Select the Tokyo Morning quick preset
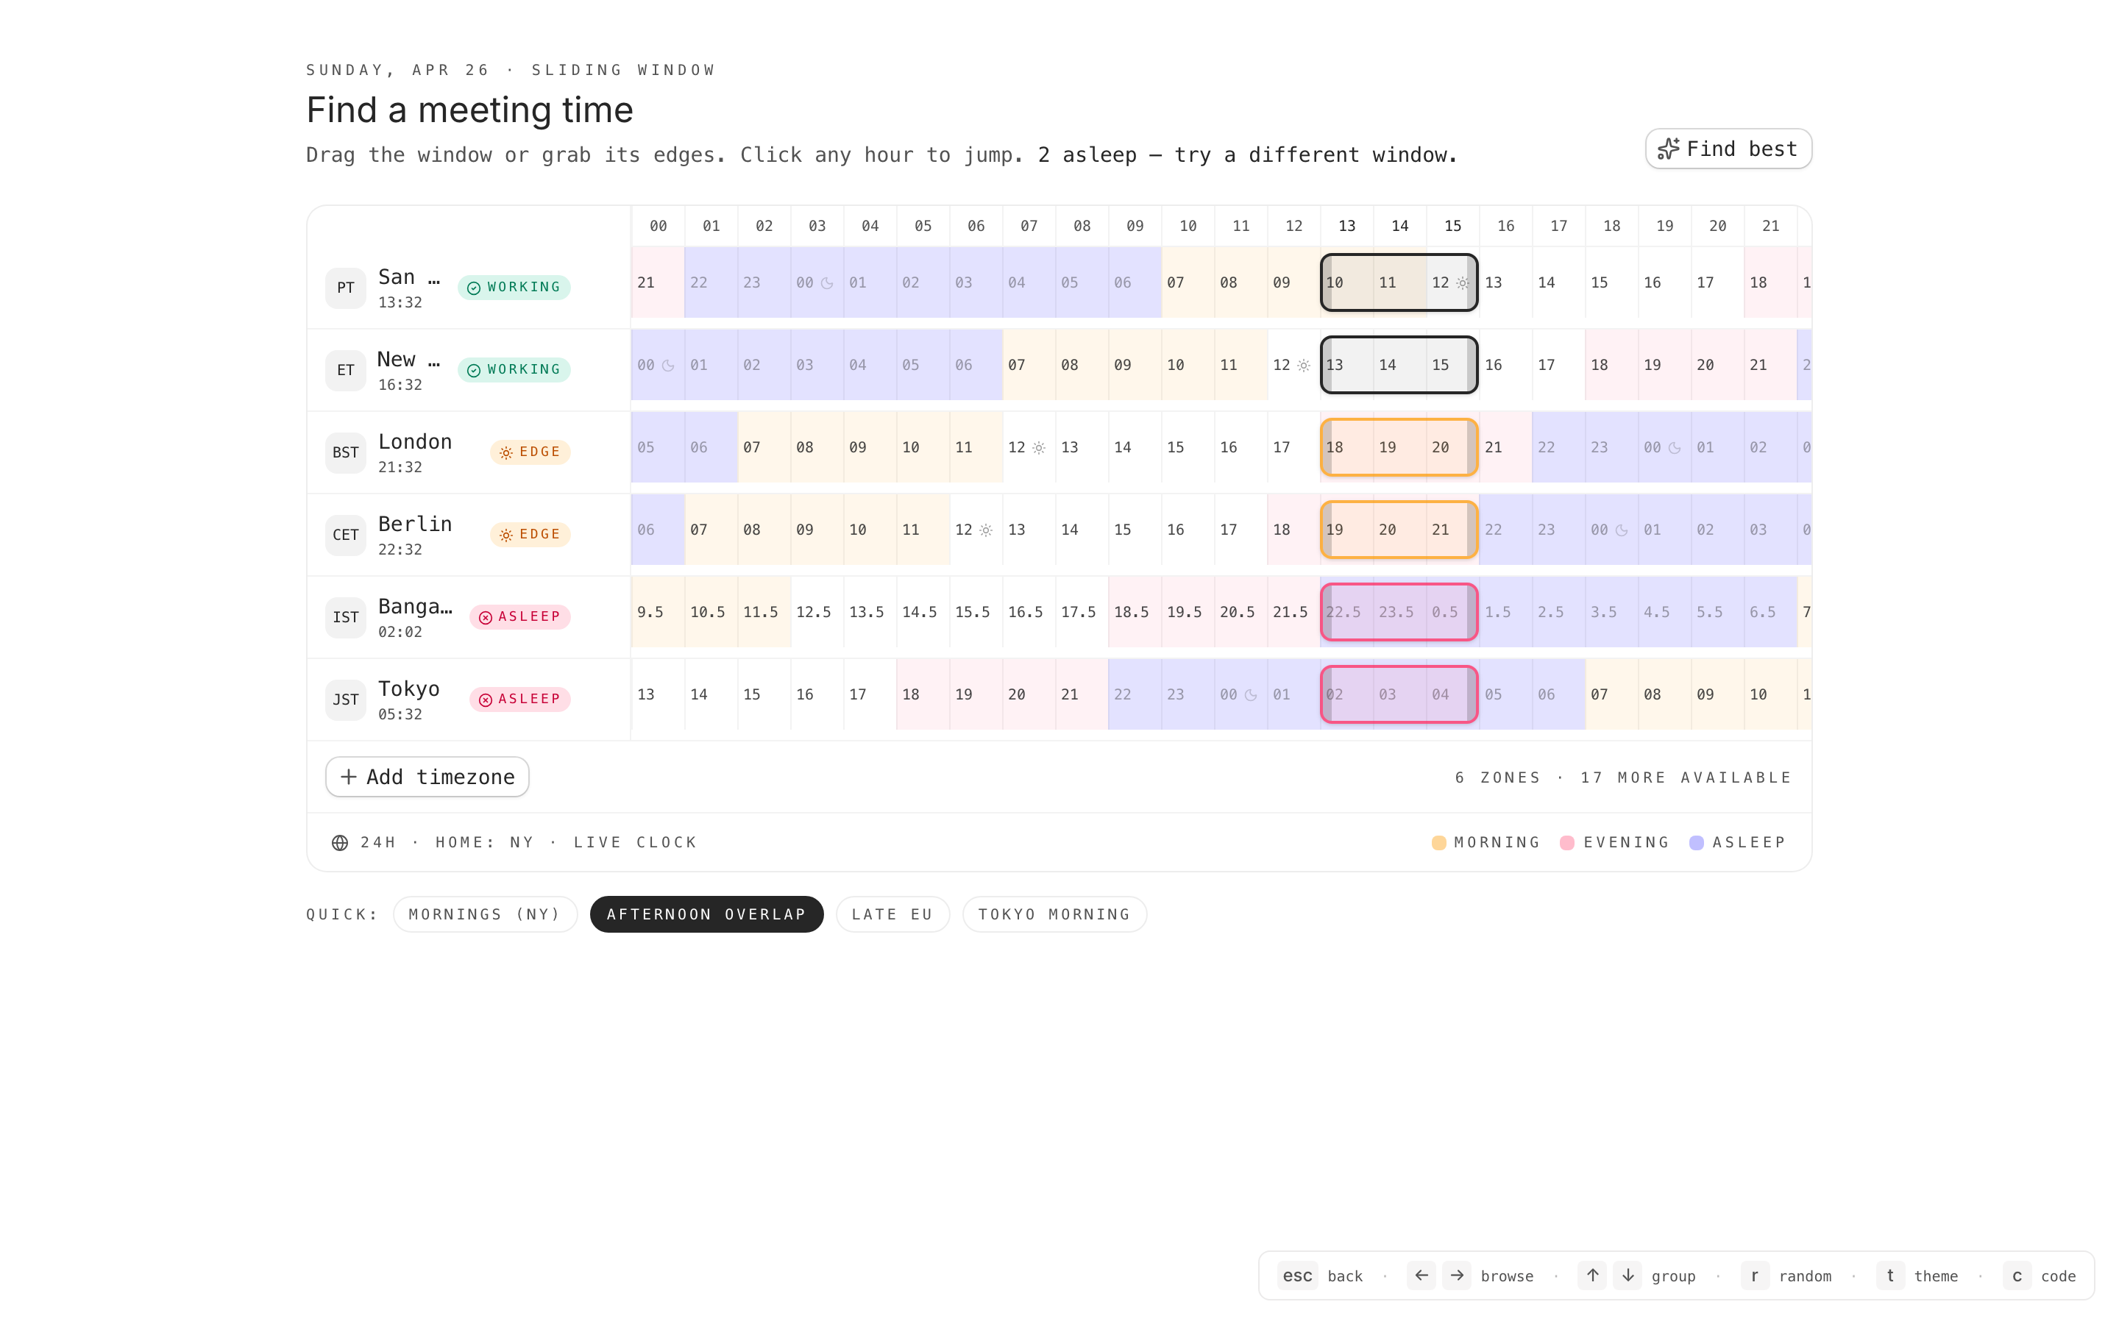2119x1324 pixels. (x=1054, y=914)
